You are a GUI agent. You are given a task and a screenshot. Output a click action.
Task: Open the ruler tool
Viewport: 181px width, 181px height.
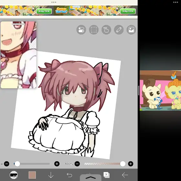(x=119, y=30)
